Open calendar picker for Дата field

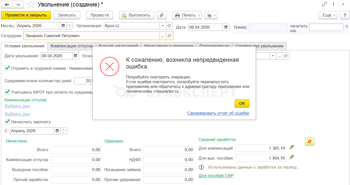226,27
